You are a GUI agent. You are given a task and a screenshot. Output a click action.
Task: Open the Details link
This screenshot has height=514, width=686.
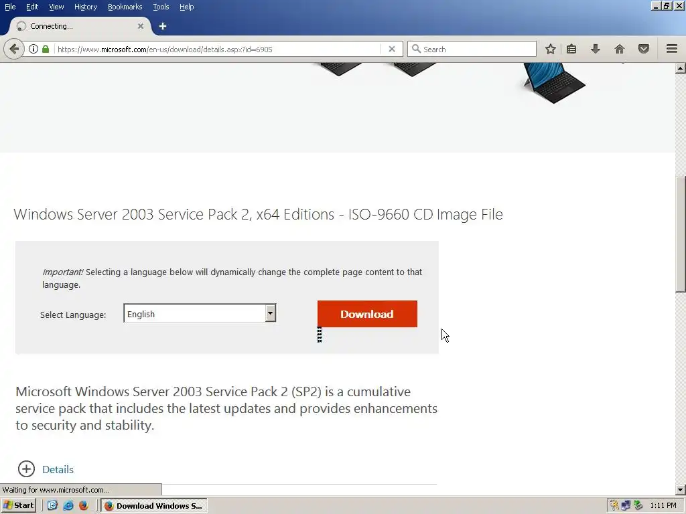(58, 469)
